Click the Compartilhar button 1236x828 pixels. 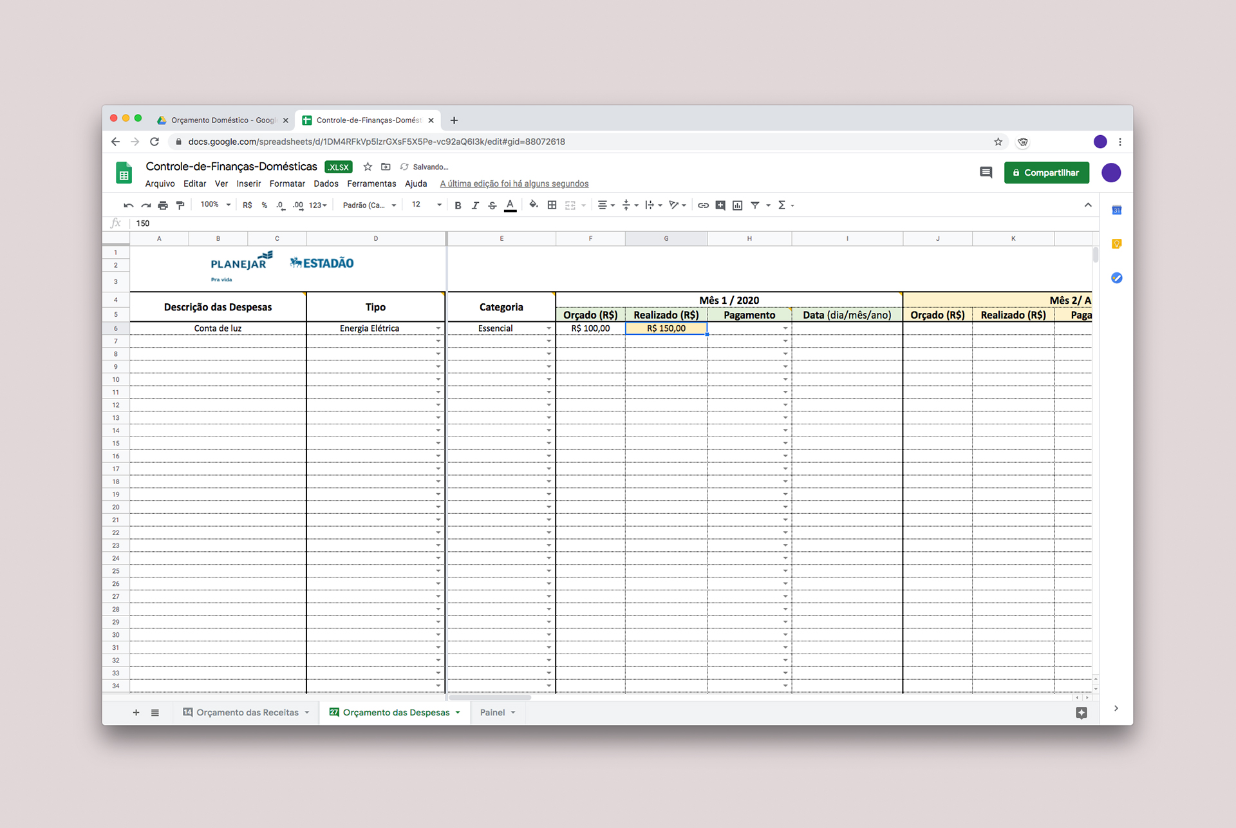(x=1046, y=173)
